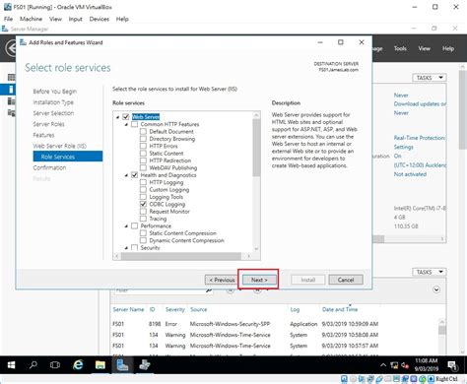Open the Real-Time Protection link
This screenshot has width=467, height=384.
420,138
